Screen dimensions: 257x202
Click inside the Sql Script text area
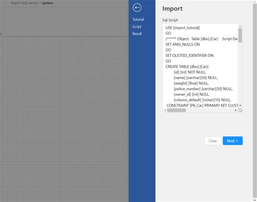(x=202, y=68)
